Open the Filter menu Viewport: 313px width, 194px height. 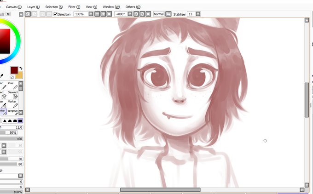(x=74, y=7)
